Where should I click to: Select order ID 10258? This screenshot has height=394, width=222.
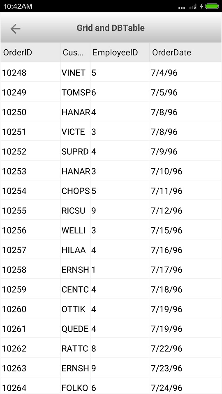[x=30, y=270]
